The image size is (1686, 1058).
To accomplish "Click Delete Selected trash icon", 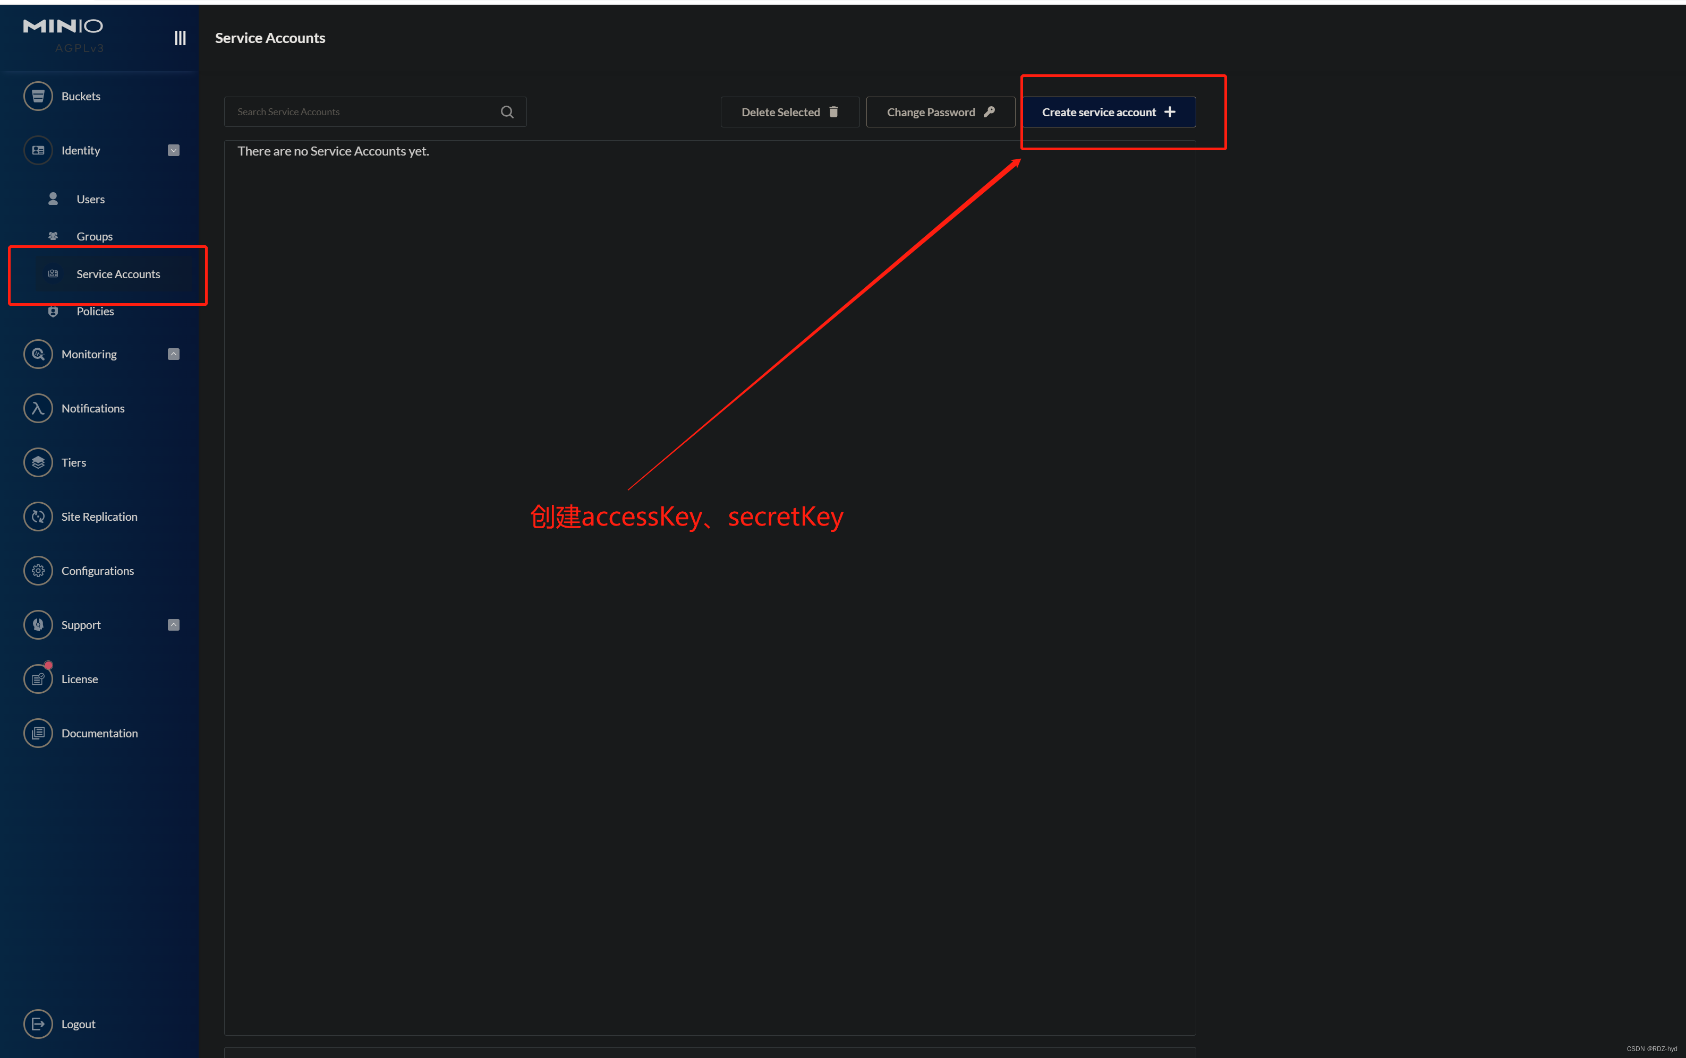I will pyautogui.click(x=832, y=112).
